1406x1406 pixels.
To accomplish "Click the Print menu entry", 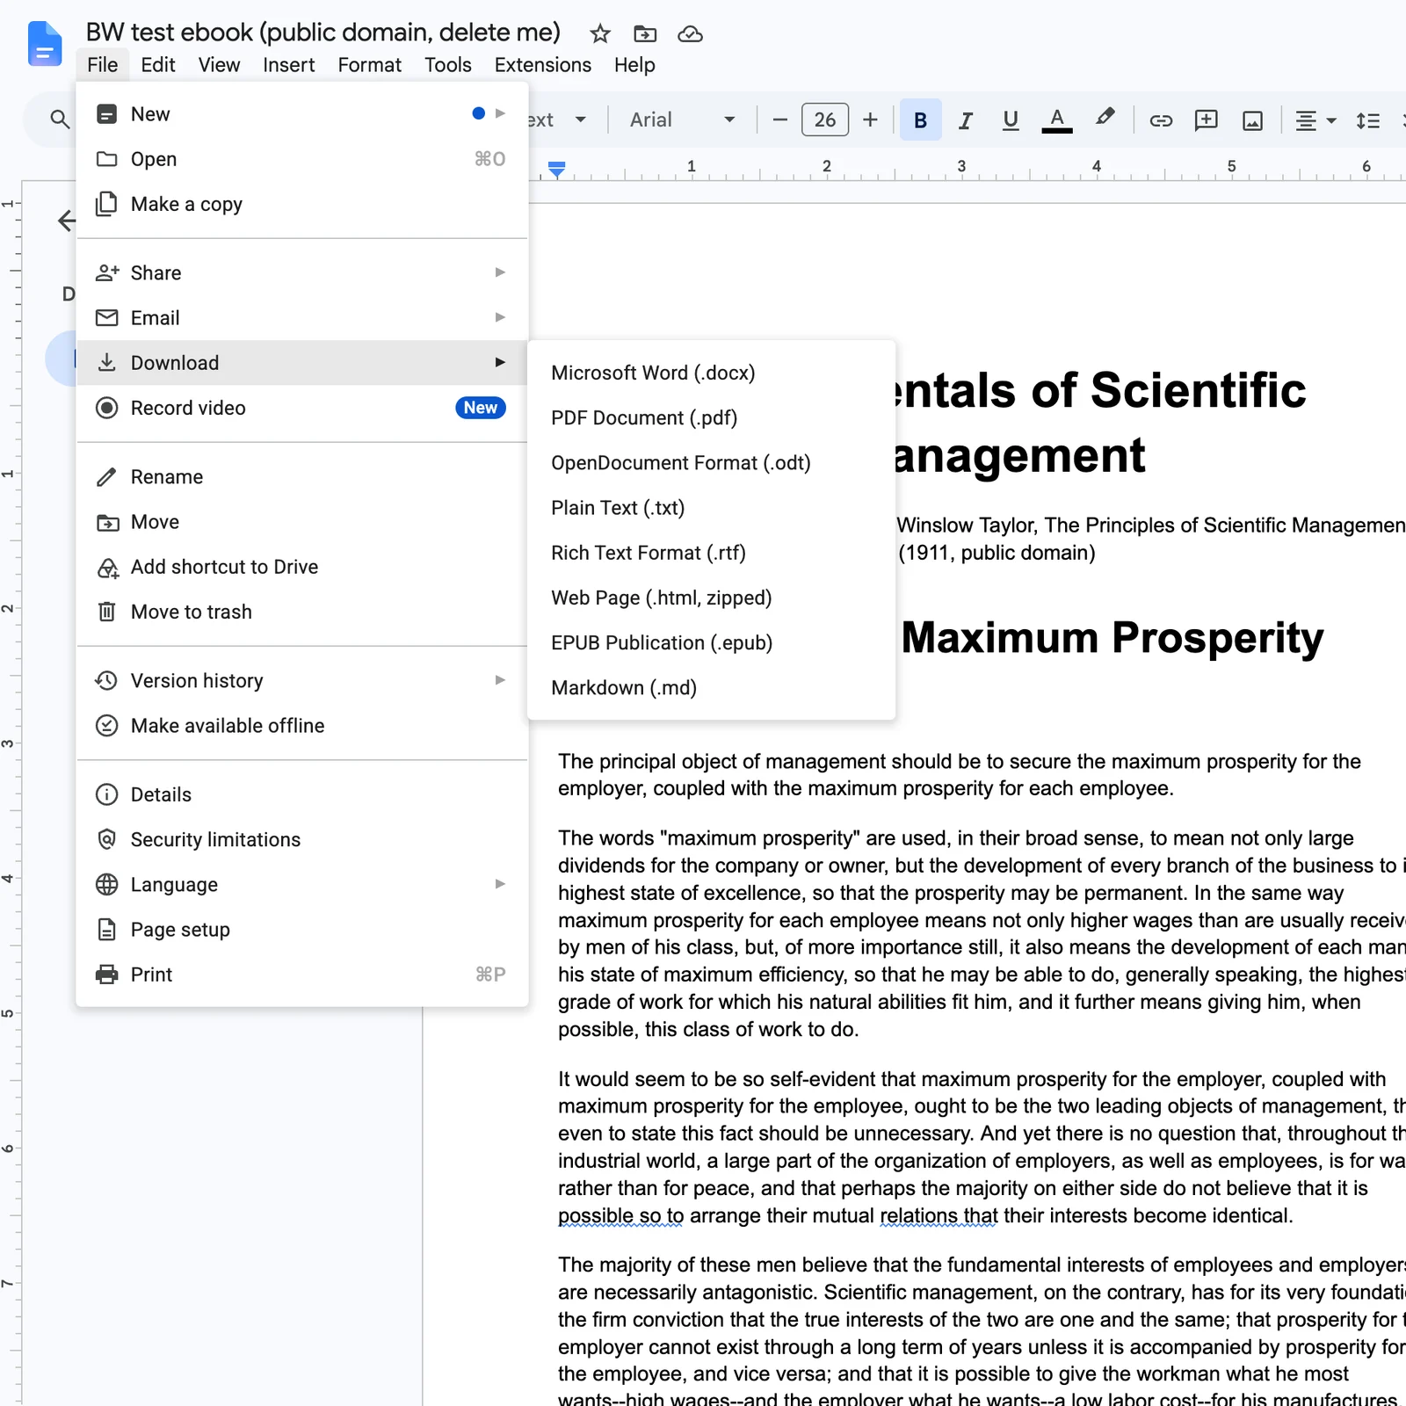I will (302, 975).
